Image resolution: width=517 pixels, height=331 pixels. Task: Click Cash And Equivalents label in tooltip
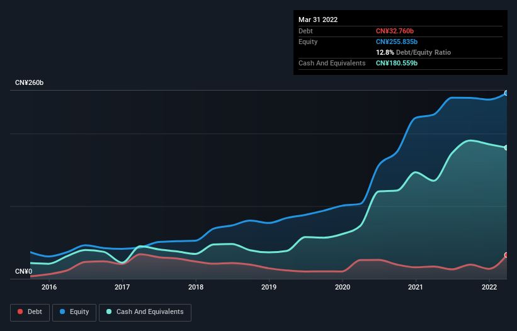pos(332,63)
